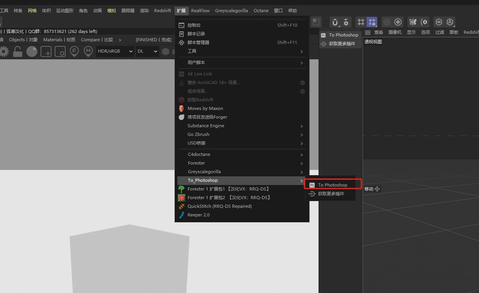Toggle the render lock padlock icon

point(18,51)
